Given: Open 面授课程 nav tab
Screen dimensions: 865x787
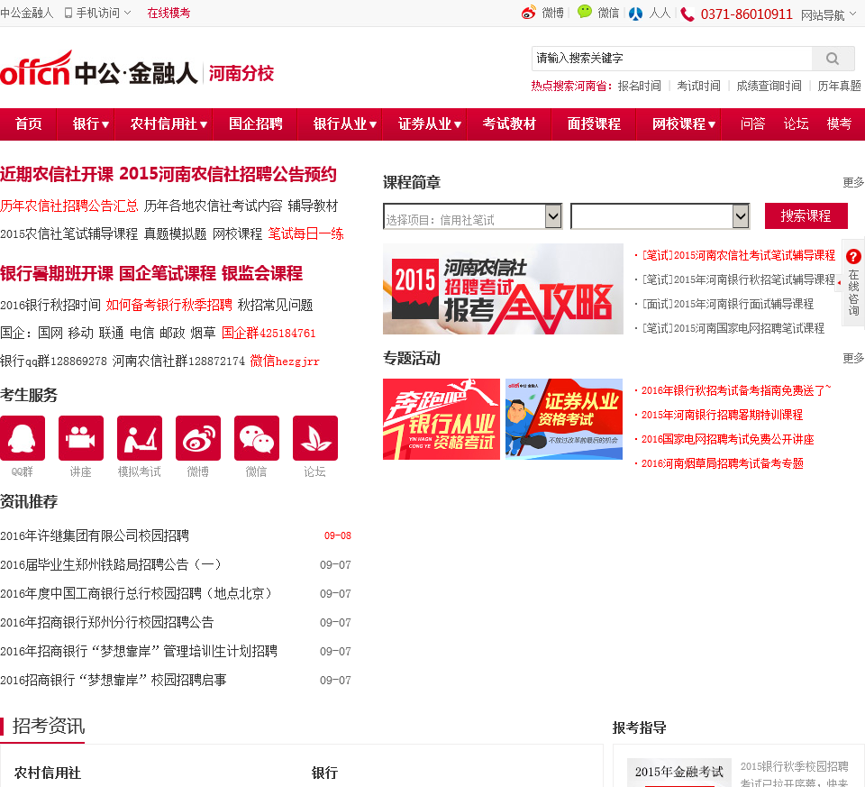Looking at the screenshot, I should tap(594, 124).
